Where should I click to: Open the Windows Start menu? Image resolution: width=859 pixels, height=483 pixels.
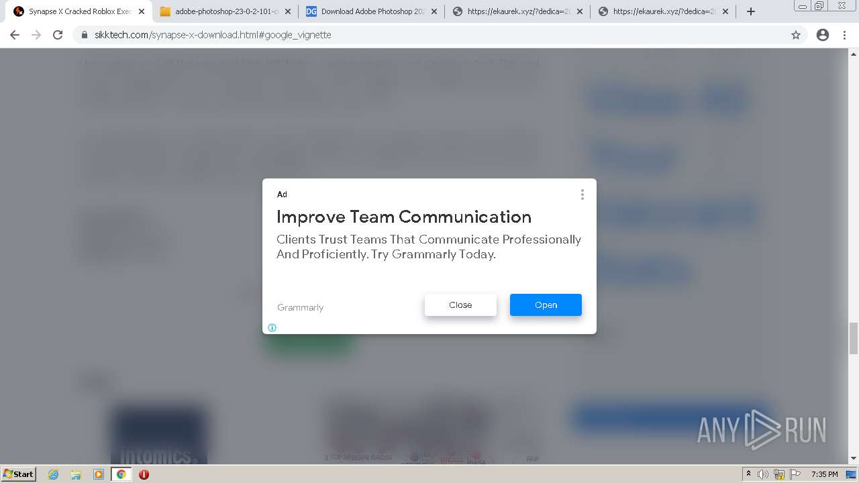[19, 474]
